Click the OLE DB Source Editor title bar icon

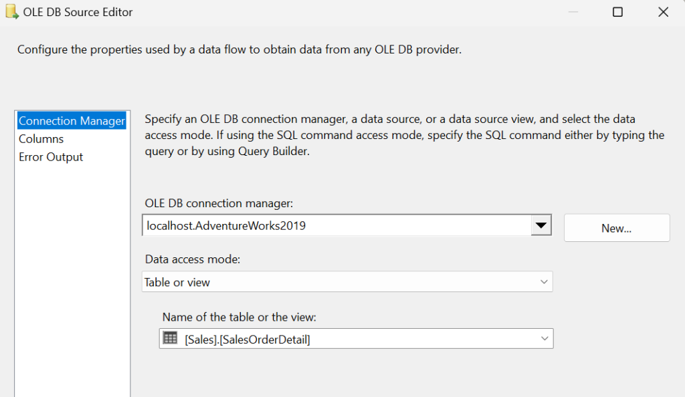(x=11, y=11)
